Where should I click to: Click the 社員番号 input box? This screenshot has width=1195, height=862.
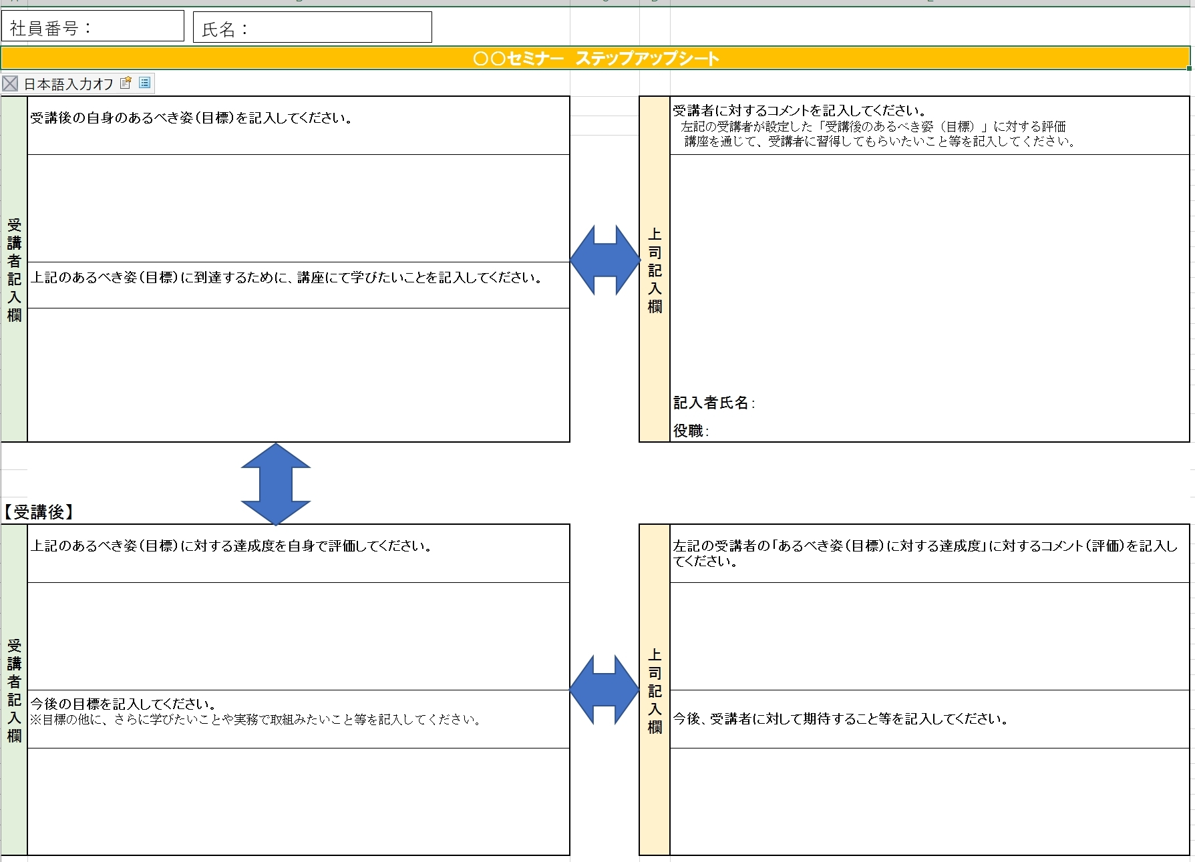[x=93, y=26]
